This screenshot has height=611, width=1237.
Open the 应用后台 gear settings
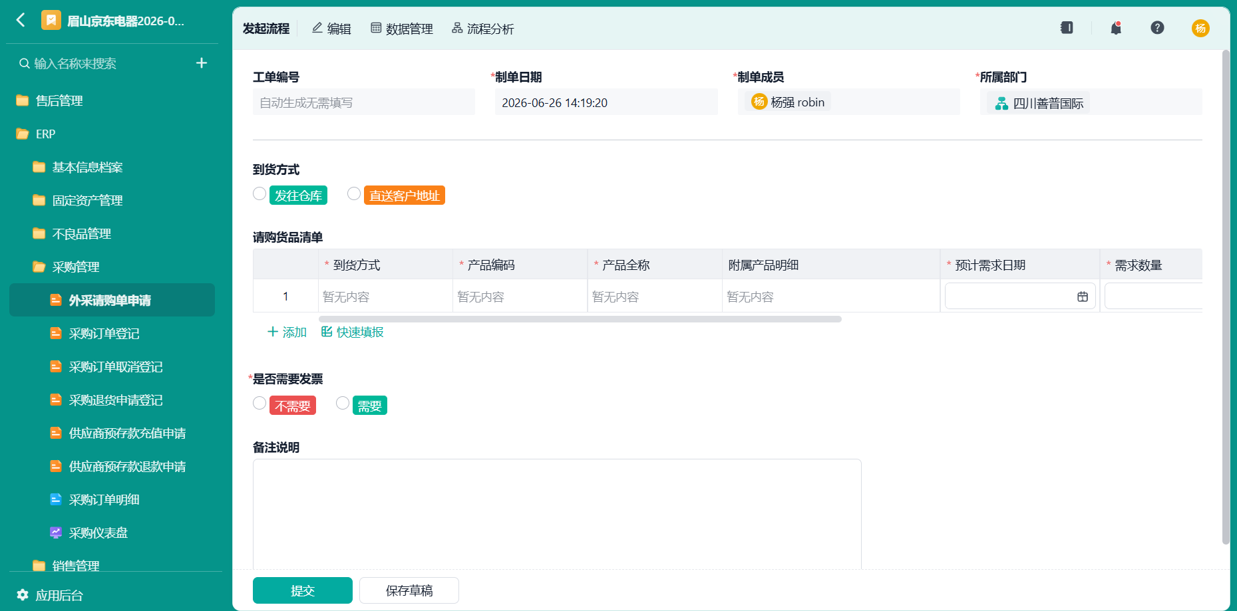23,595
